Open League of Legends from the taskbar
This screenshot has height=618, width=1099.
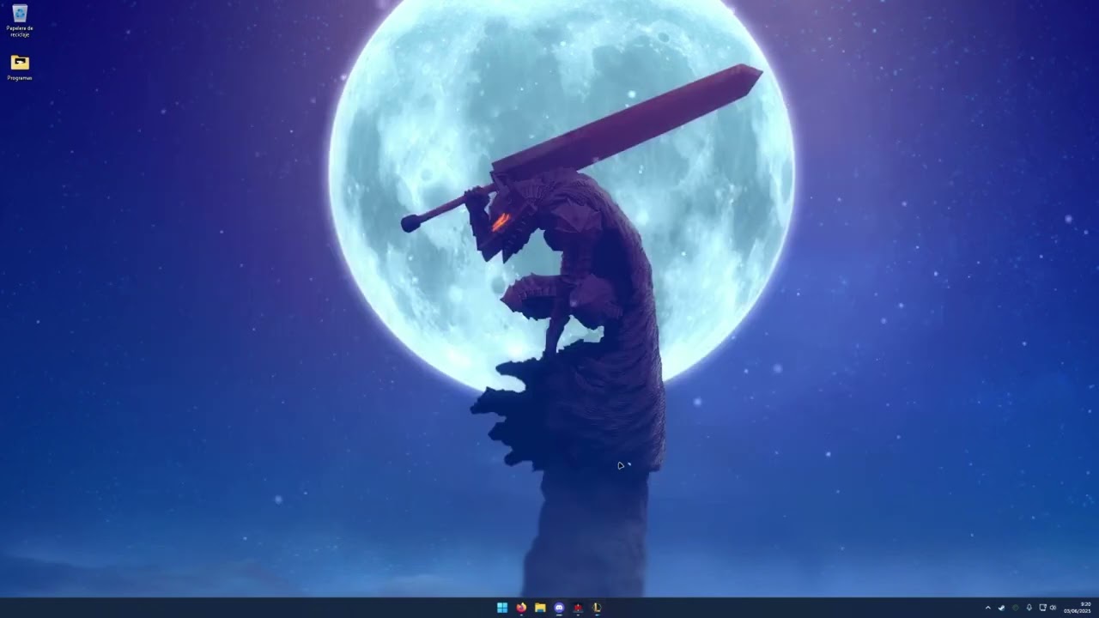point(597,608)
